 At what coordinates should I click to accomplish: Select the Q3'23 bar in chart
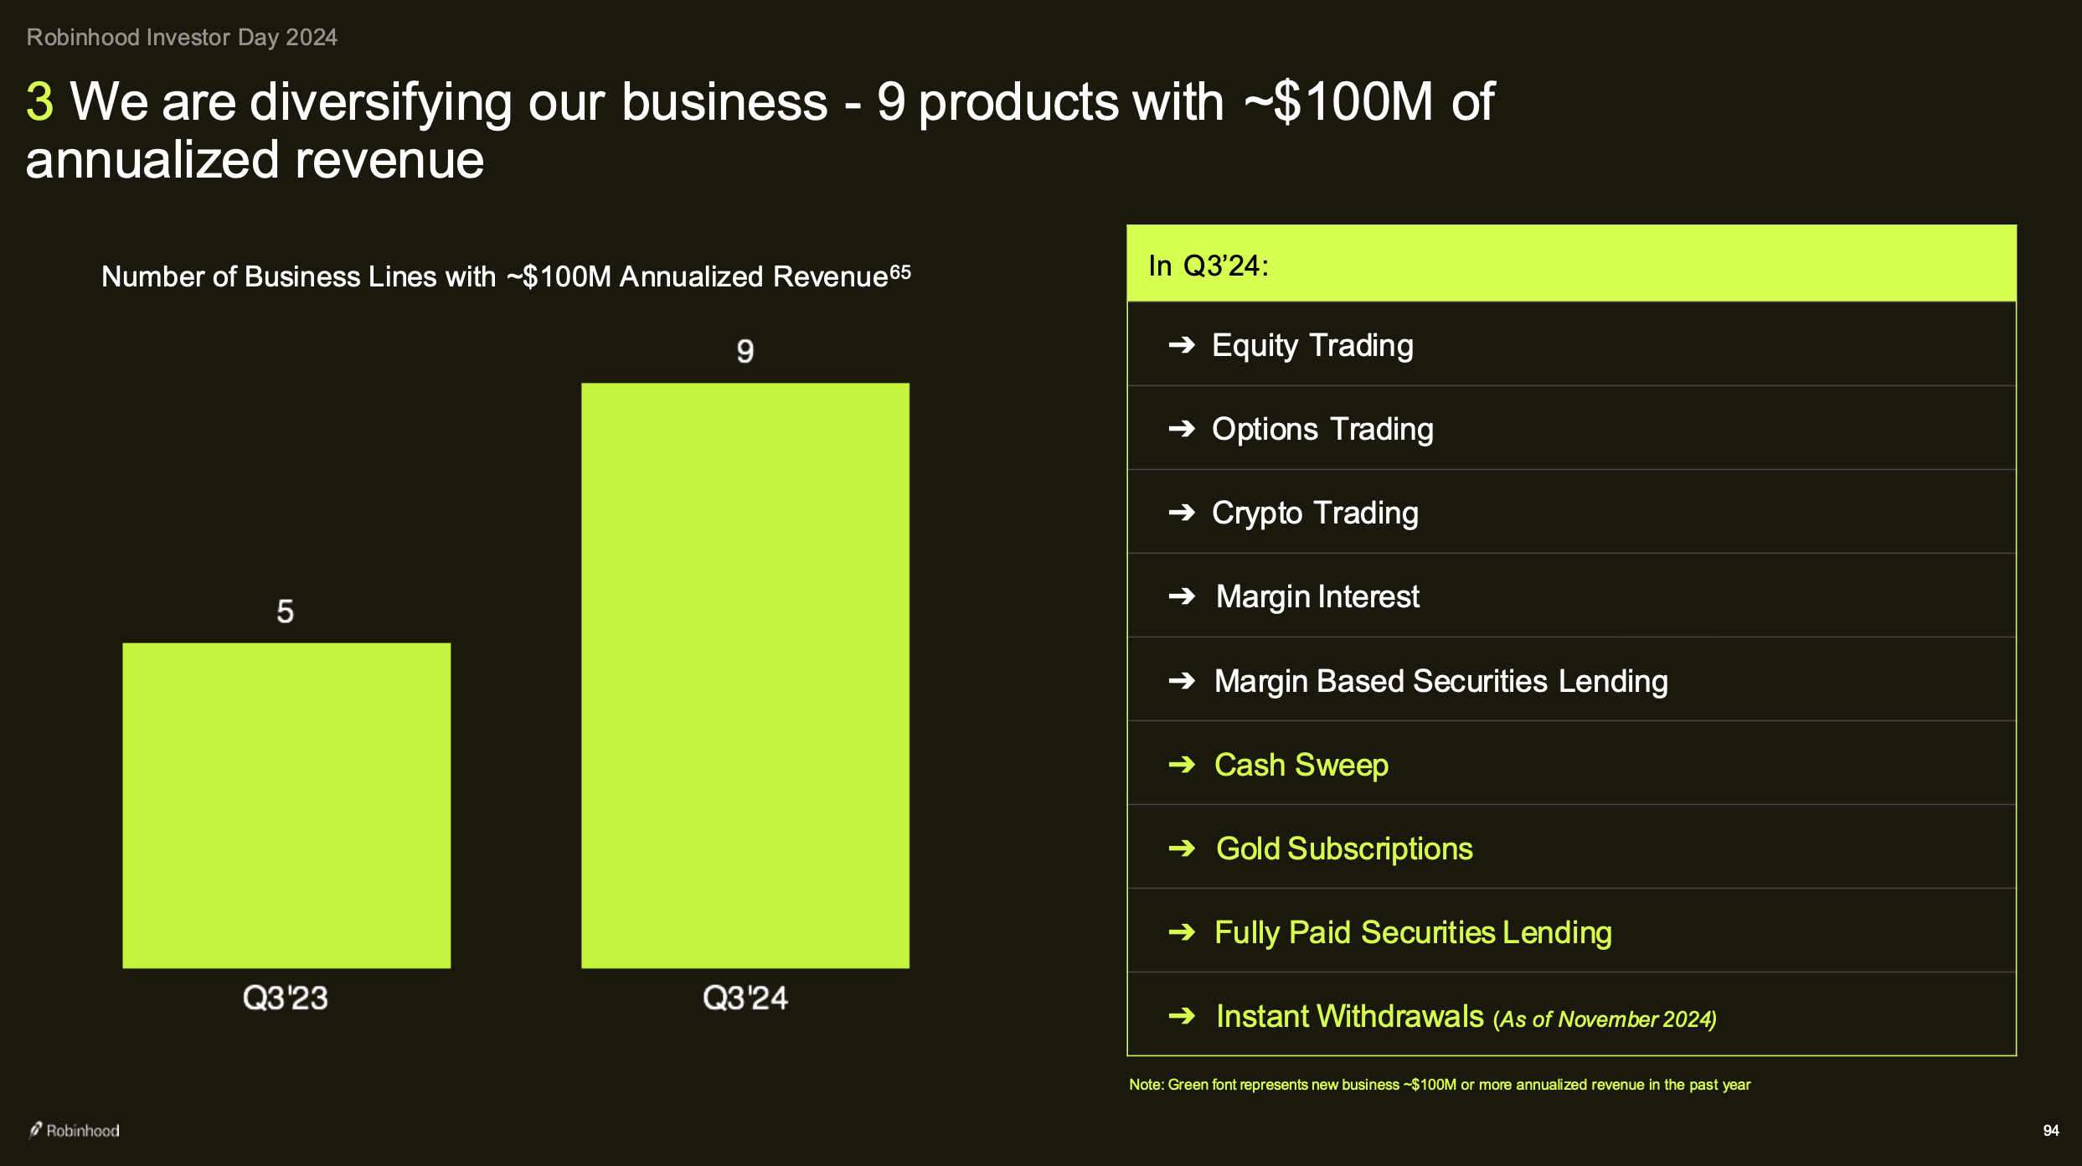point(286,806)
